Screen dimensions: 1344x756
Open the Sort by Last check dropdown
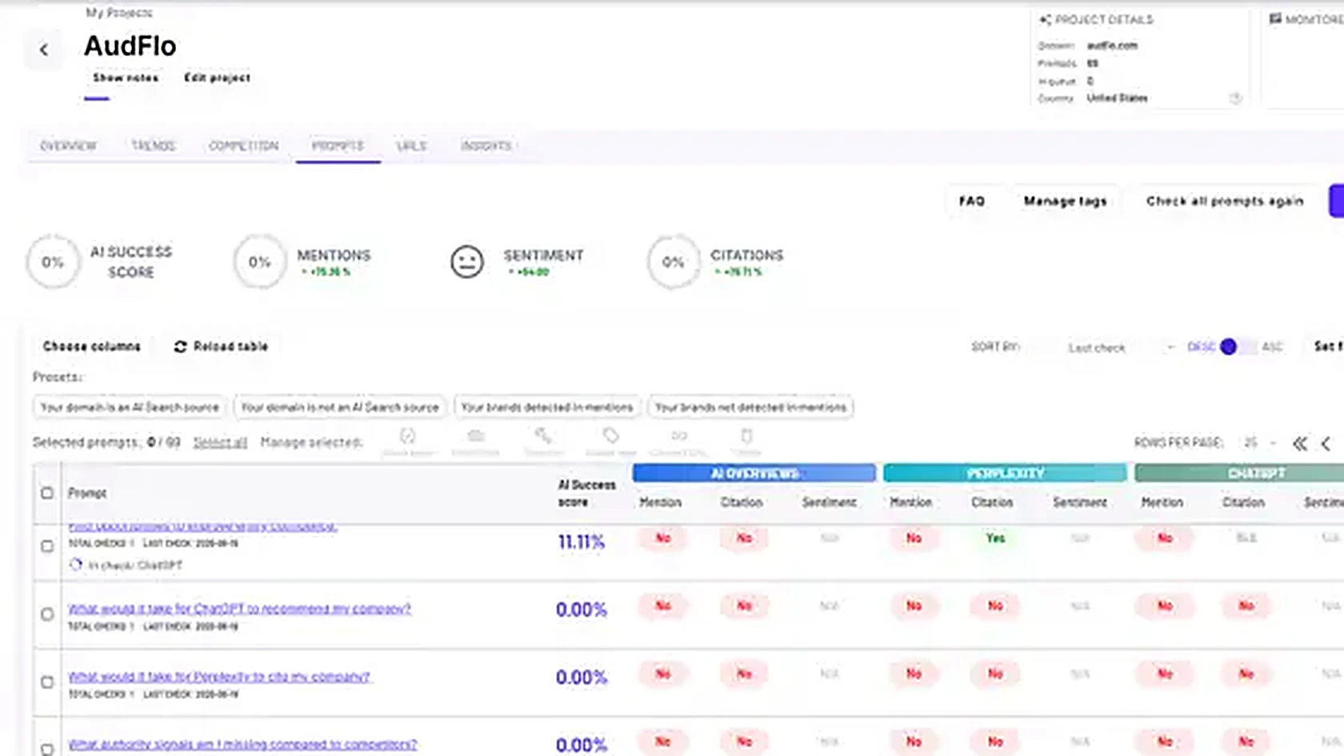click(x=1120, y=347)
